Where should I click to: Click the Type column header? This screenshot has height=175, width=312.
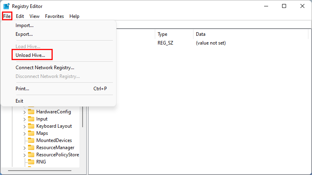coord(162,34)
